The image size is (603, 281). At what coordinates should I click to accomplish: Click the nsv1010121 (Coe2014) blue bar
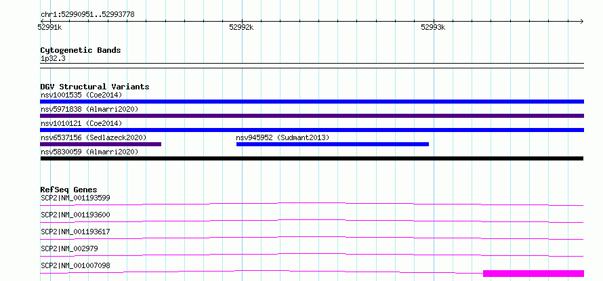pyautogui.click(x=312, y=130)
